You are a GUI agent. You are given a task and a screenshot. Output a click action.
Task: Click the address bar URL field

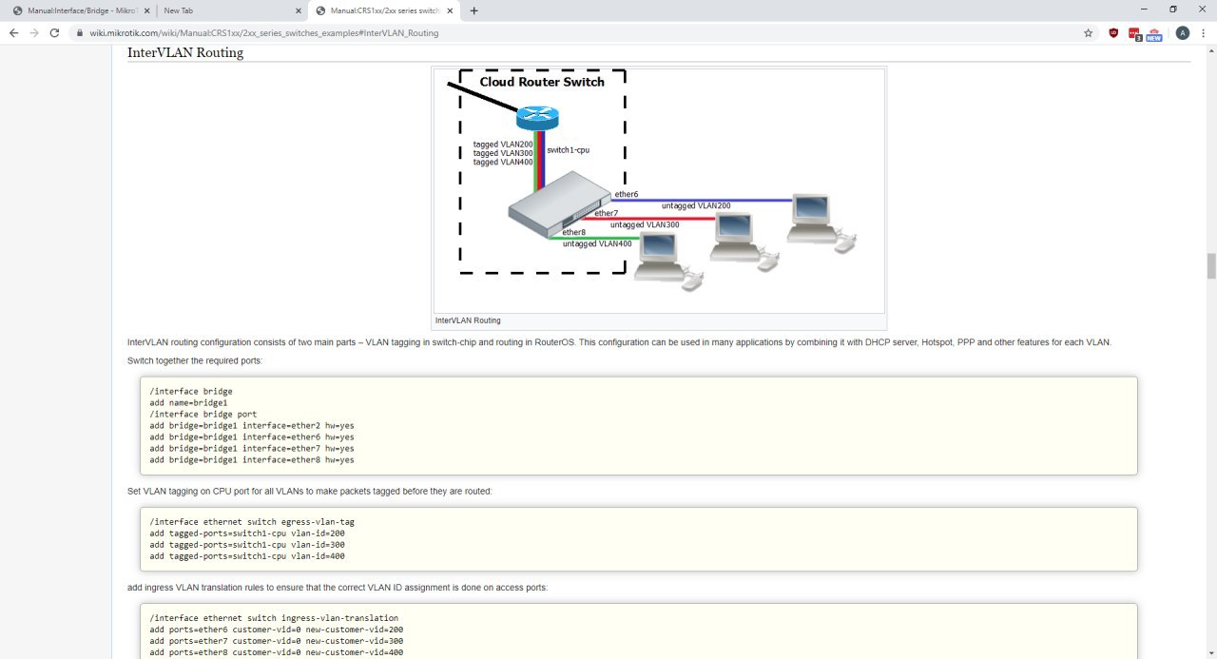570,32
